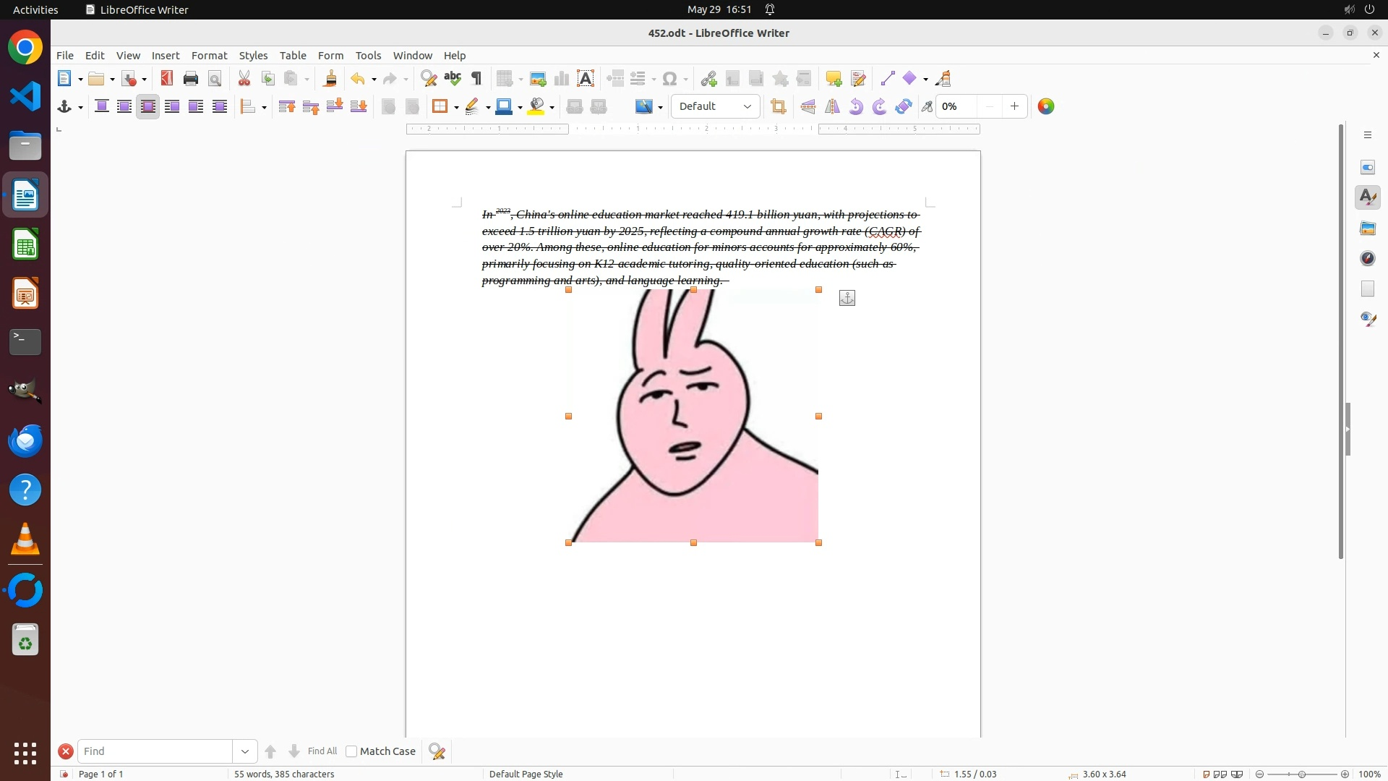Expand the Find history dropdown arrow
This screenshot has height=781, width=1388.
coord(245,751)
